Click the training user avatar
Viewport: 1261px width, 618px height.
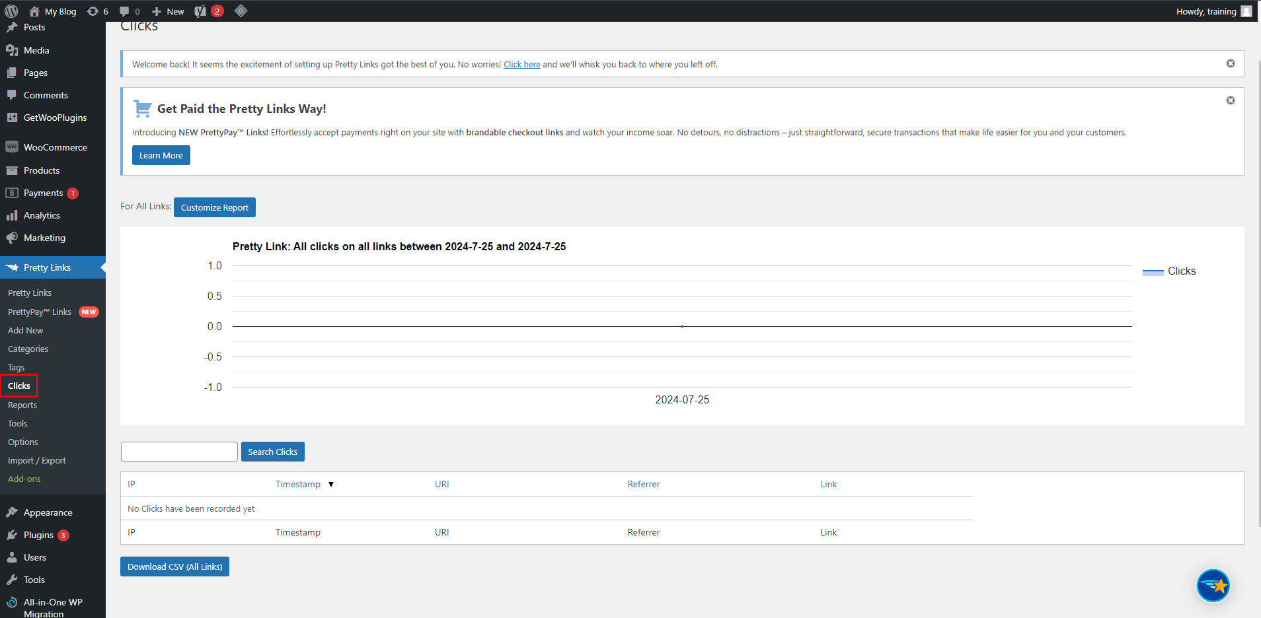click(1246, 11)
